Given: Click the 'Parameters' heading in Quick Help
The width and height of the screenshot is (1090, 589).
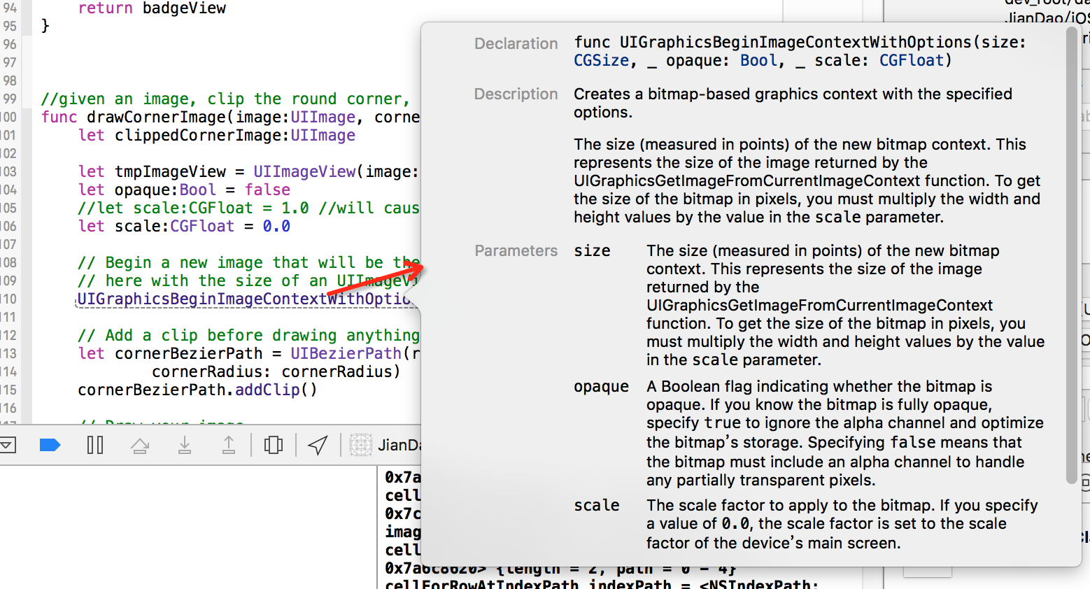Looking at the screenshot, I should [x=516, y=250].
